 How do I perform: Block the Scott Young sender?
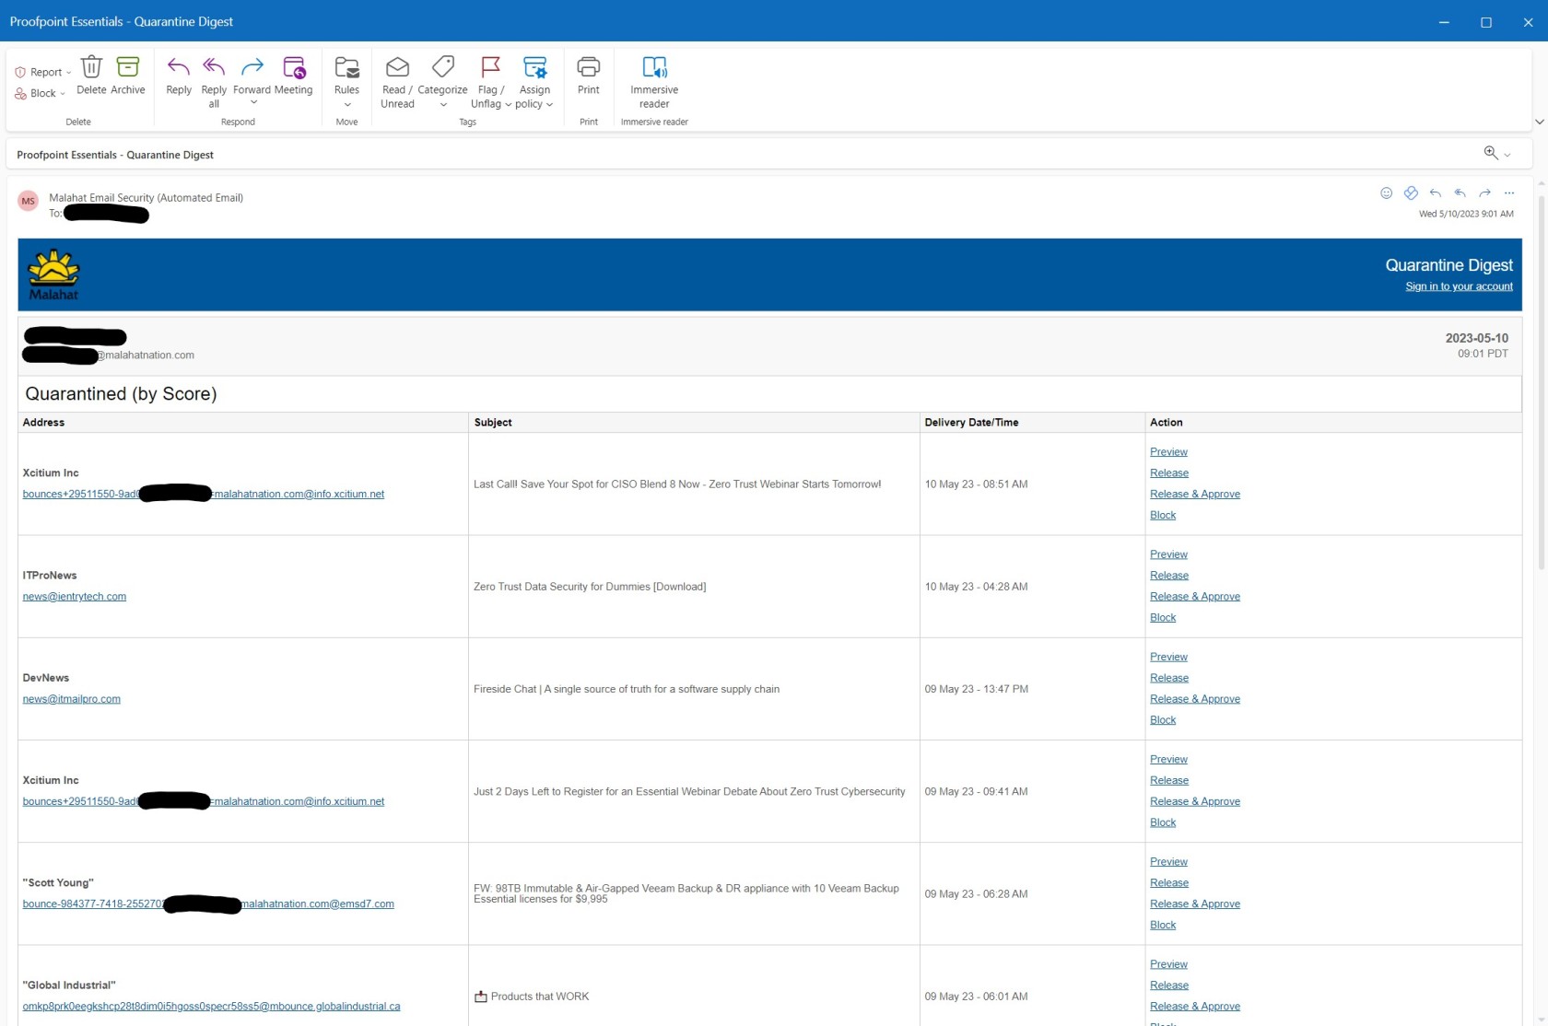1163,925
